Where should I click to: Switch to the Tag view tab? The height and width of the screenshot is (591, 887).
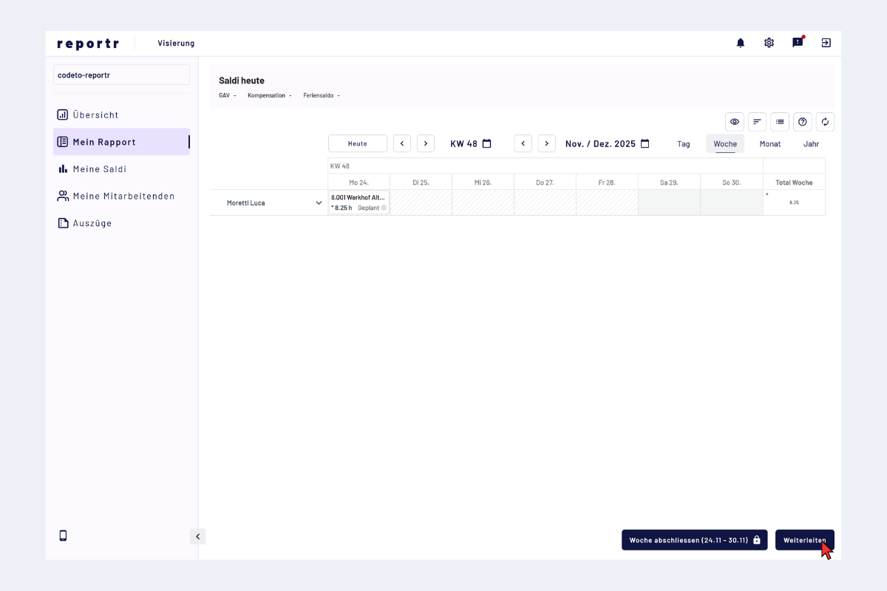pyautogui.click(x=683, y=144)
